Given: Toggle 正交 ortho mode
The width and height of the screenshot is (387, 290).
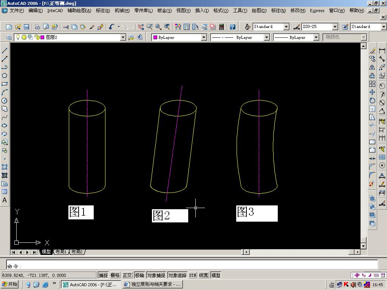Looking at the screenshot, I should [x=127, y=275].
